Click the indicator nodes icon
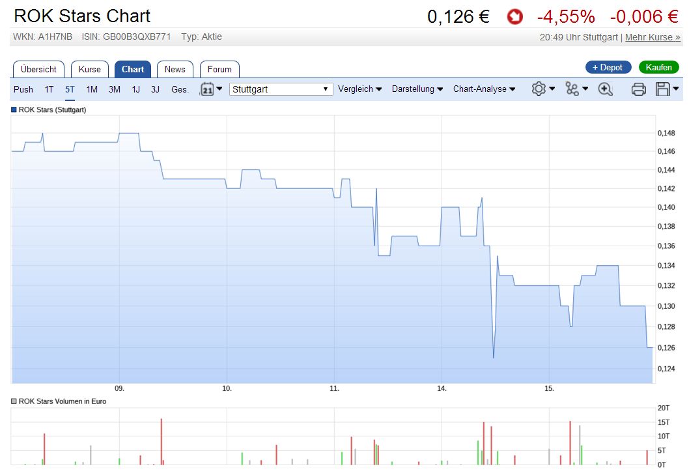 click(x=572, y=89)
